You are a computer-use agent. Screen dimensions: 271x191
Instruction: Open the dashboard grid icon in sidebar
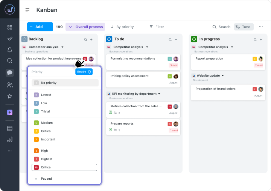[x=10, y=27]
